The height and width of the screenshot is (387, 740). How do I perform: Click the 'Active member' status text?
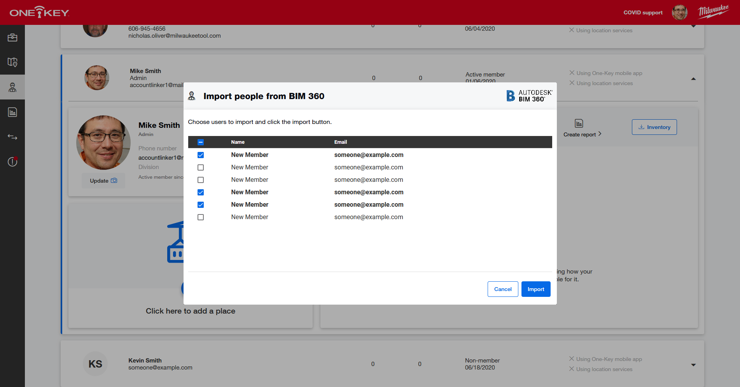coord(485,75)
